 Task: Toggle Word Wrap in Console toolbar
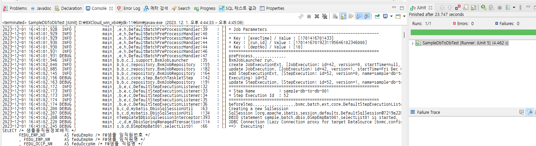351,16
